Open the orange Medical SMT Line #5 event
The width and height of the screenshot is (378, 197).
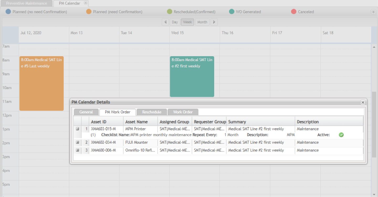[x=41, y=84]
